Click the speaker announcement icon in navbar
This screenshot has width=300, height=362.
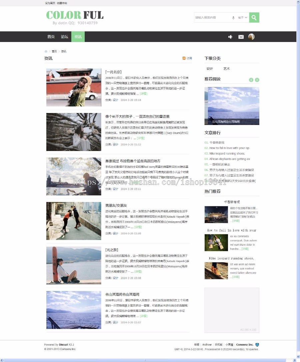click(230, 37)
